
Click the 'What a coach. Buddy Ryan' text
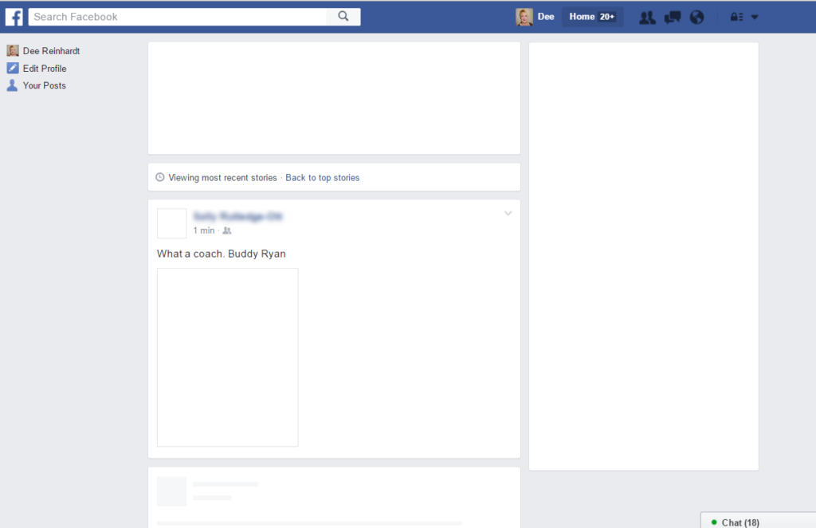[222, 254]
